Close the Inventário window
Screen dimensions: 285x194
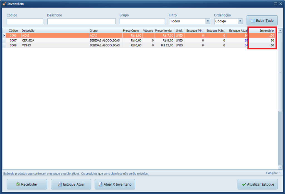tap(281, 4)
